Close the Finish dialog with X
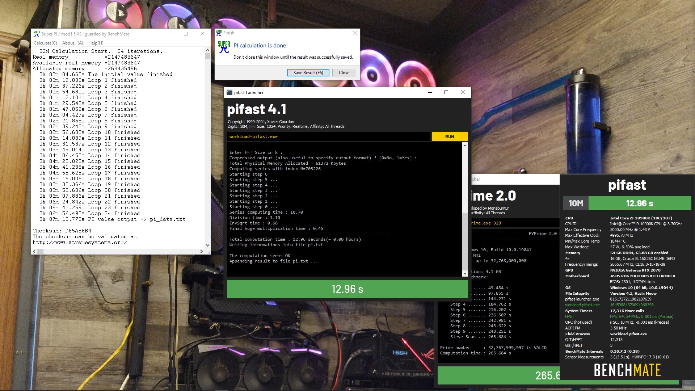The height and width of the screenshot is (391, 695). pos(355,33)
